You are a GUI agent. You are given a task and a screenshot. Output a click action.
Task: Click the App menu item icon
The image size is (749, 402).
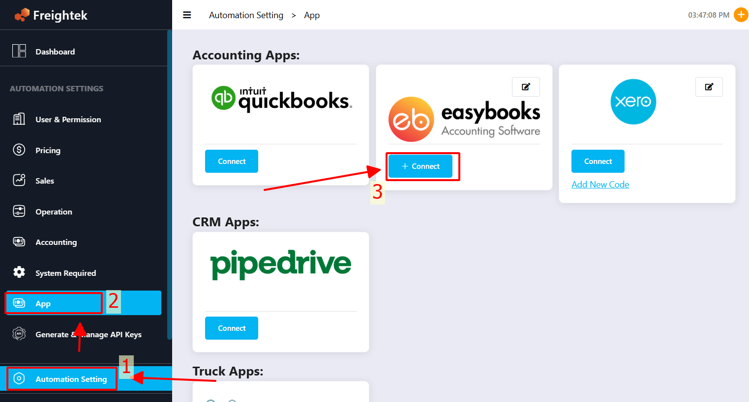(19, 303)
